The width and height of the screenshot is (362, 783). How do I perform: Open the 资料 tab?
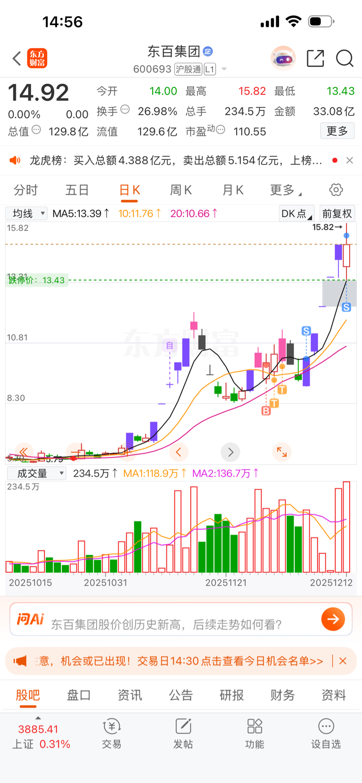[x=334, y=695]
